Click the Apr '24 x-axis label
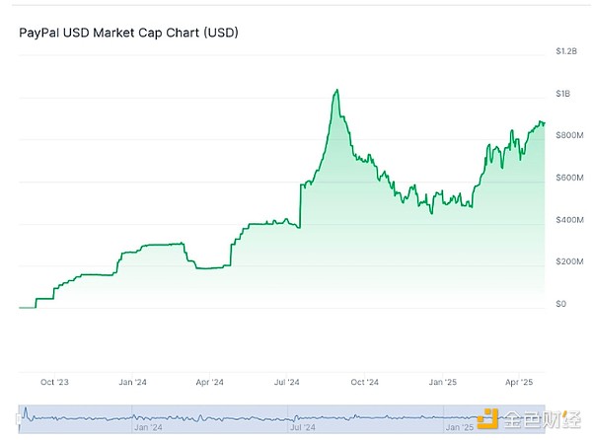Screen dimensions: 592x440 pyautogui.click(x=209, y=381)
